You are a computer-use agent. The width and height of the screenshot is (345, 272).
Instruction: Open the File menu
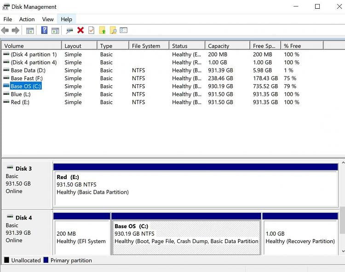click(x=8, y=19)
